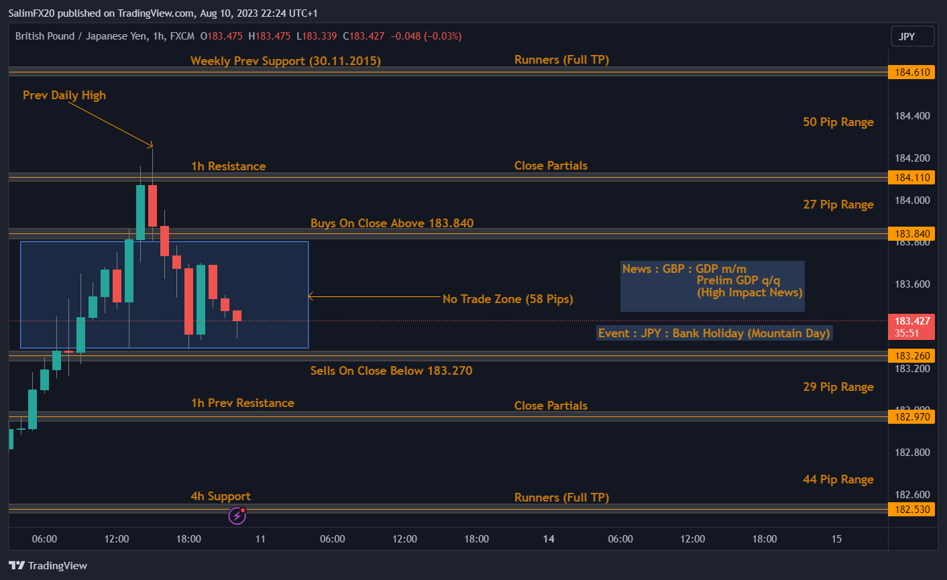This screenshot has width=947, height=580.
Task: Click the TradingView logo at bottom left
Action: pyautogui.click(x=48, y=565)
